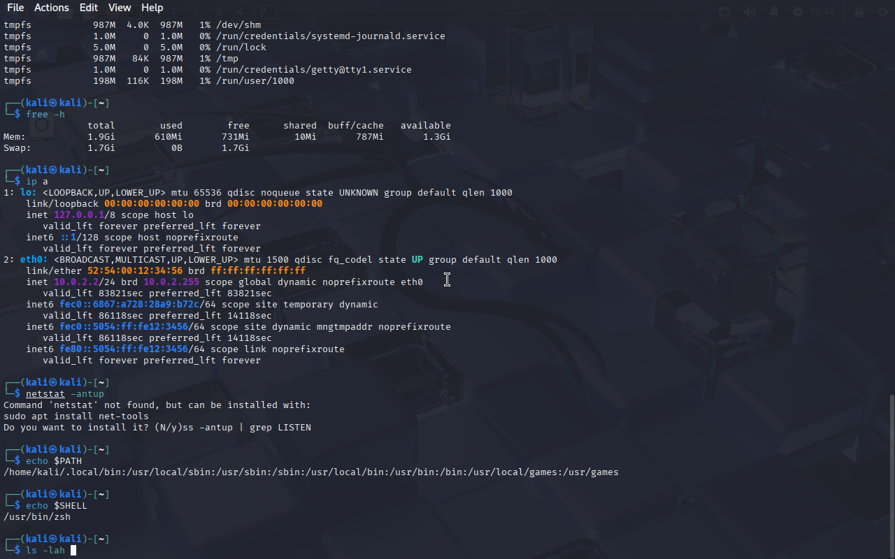Click the 'Swap:' row label
Viewport: 895px width, 559px height.
[x=17, y=148]
